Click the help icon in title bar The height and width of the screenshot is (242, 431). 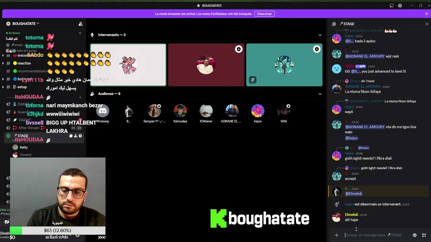[x=400, y=6]
